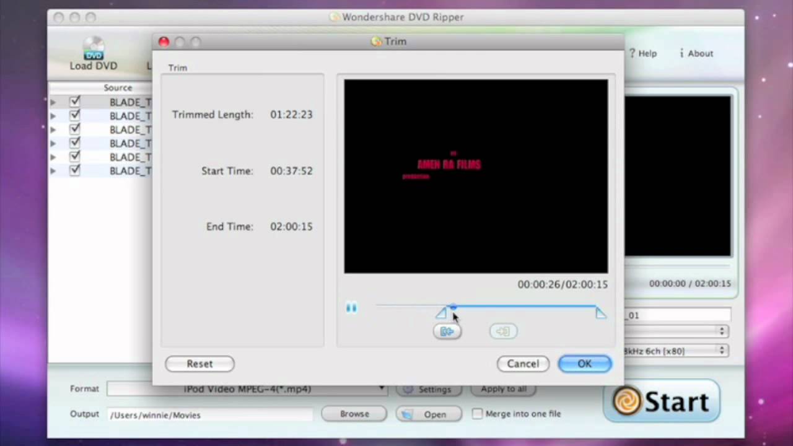Expand the bottommost BLADE_T source row
This screenshot has width=793, height=446.
pyautogui.click(x=53, y=170)
